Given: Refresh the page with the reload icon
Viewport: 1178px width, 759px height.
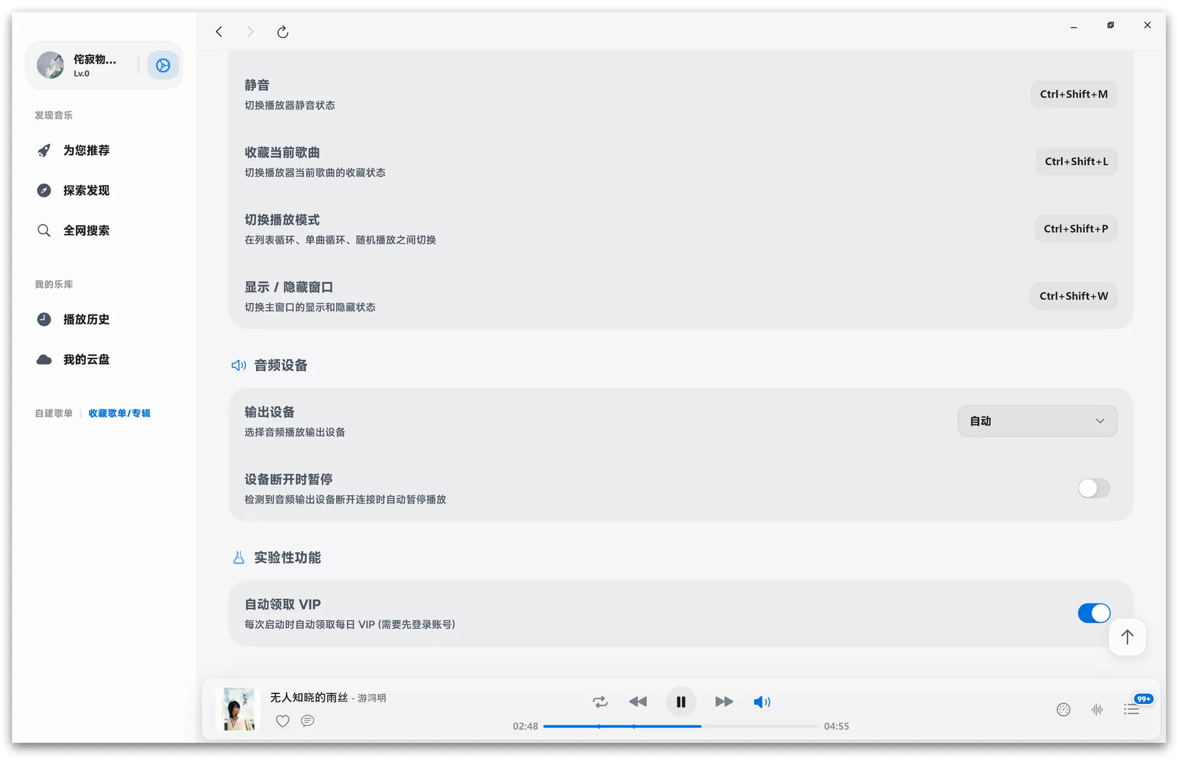Looking at the screenshot, I should (282, 31).
